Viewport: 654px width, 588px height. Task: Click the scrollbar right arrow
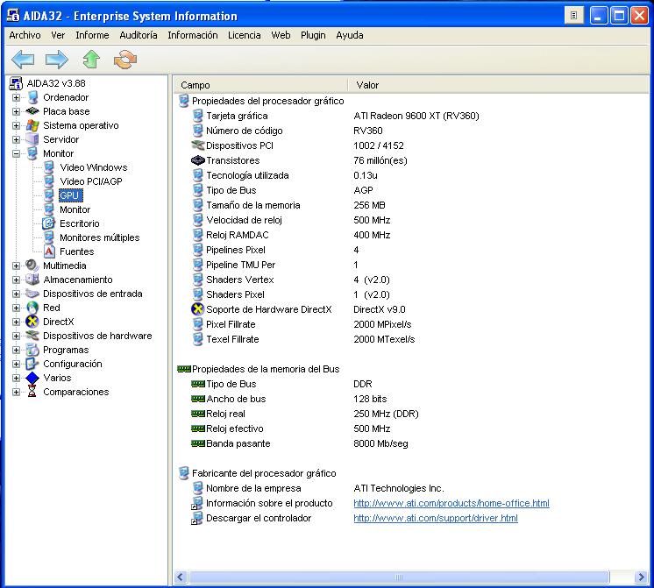[x=642, y=577]
